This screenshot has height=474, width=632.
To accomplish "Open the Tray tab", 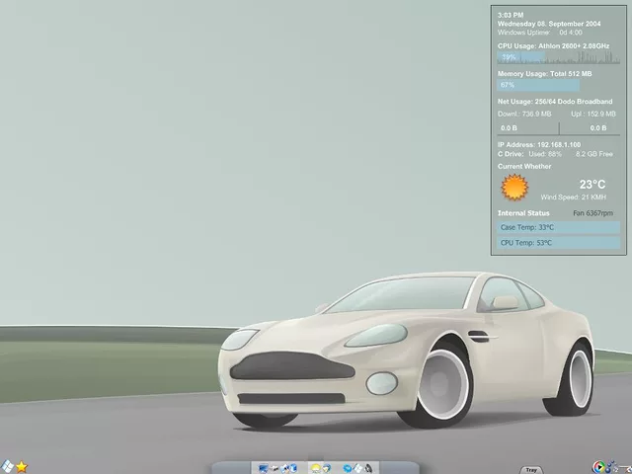I will [531, 470].
